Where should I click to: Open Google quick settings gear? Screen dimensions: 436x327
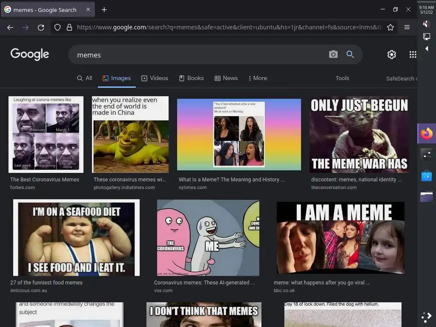coord(392,54)
